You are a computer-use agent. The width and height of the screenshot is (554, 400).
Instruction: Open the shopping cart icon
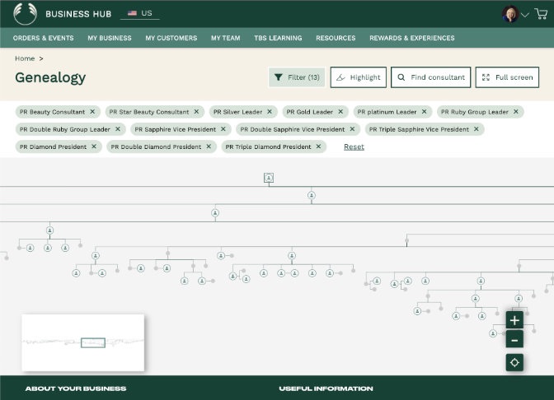click(x=541, y=14)
